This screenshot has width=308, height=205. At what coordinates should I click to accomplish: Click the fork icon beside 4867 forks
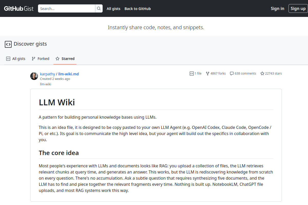208,74
